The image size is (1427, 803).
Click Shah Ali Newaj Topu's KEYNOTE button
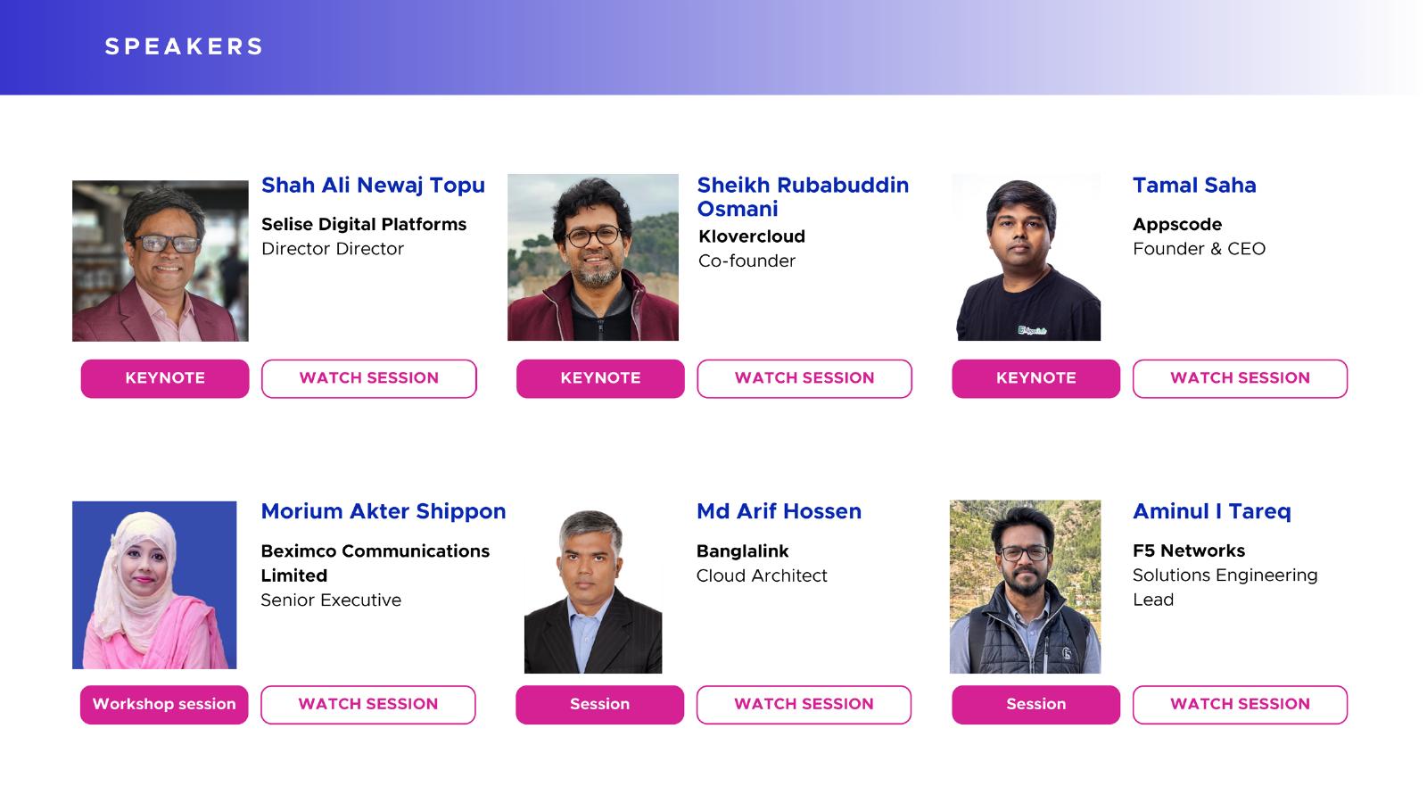pos(165,378)
